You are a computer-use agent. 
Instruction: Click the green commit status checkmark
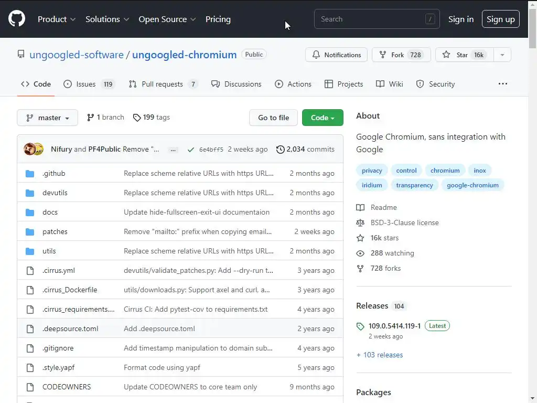[191, 150]
